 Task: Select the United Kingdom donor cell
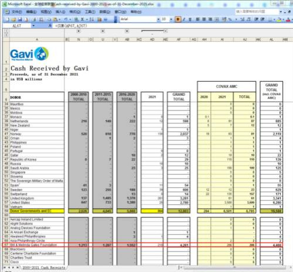pos(37,198)
